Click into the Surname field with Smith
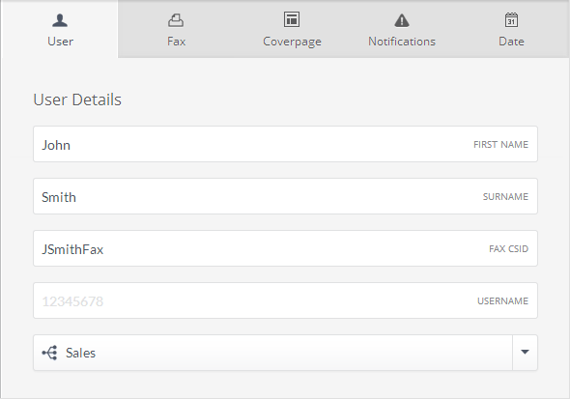The height and width of the screenshot is (399, 570). 285,196
